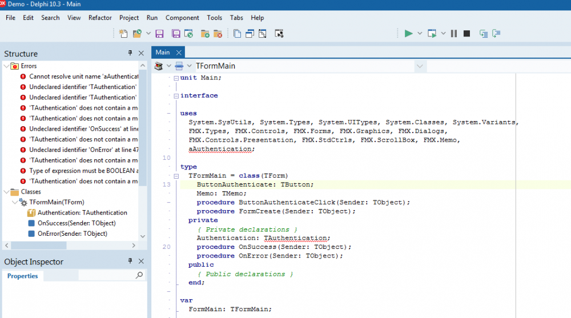Click the Open Project toolbar icon
The image size is (571, 318).
pos(188,34)
